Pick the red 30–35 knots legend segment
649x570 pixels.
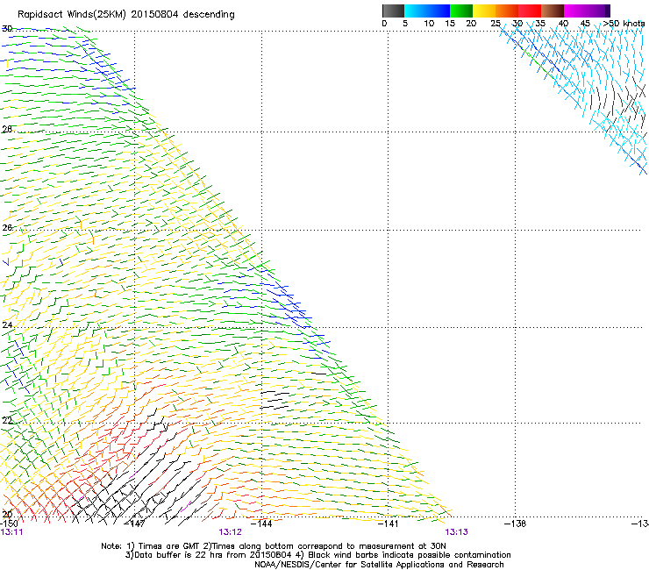point(530,11)
